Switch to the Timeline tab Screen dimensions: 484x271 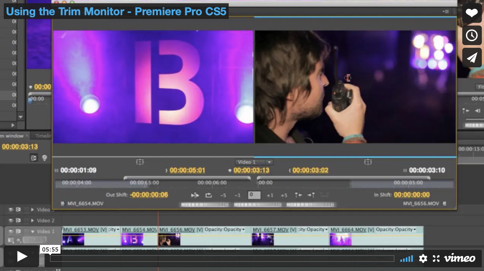(x=42, y=136)
